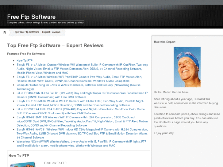Click the Enjoy your stay! text
The width and height of the screenshot is (223, 167).
pyautogui.click(x=164, y=133)
